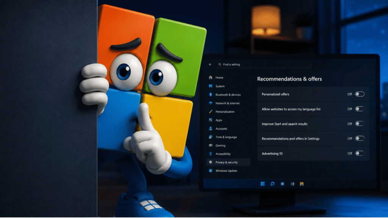388x218 pixels.
Task: Click the Accounts person icon
Action: pos(211,129)
